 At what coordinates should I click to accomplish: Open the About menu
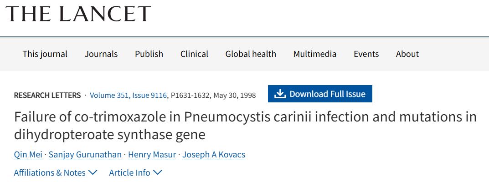(407, 54)
